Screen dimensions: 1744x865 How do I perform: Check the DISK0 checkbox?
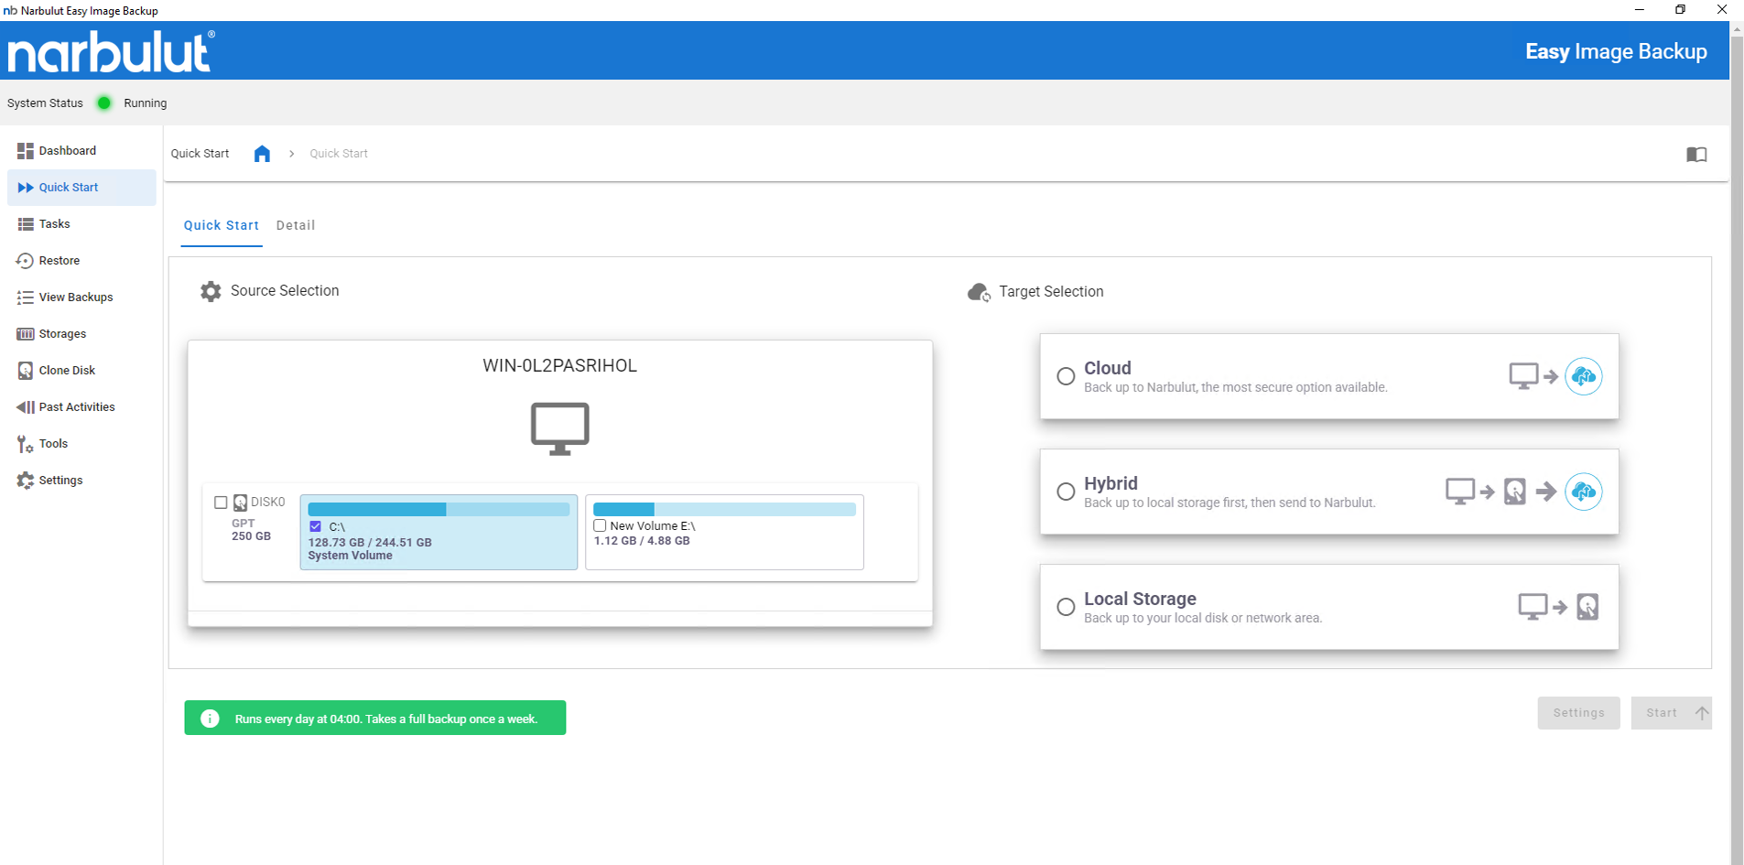point(221,503)
